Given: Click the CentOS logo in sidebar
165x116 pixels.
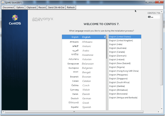Looking at the screenshot, I should (15, 20).
